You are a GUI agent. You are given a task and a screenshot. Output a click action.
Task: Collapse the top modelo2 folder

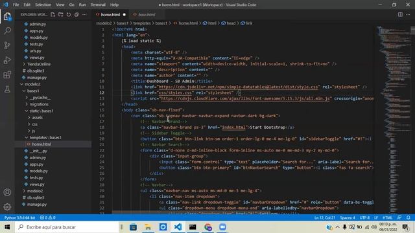(32, 84)
